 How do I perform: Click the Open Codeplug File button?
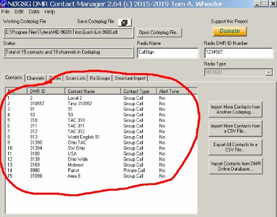tap(159, 33)
